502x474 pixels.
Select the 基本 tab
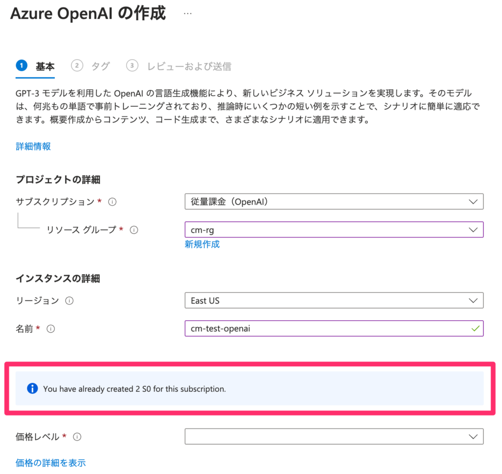tap(45, 66)
